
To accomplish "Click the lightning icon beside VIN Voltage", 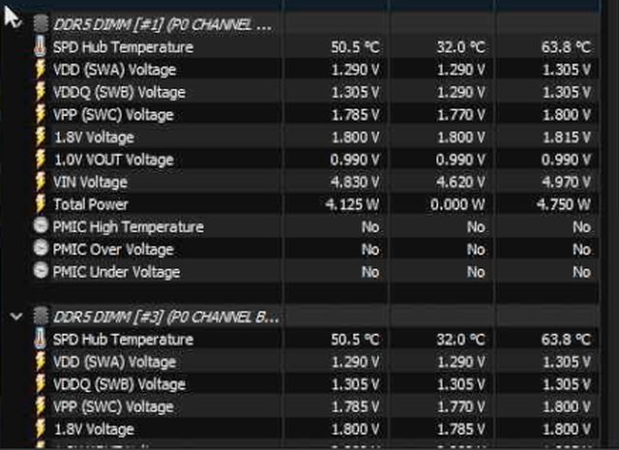I will (x=41, y=182).
